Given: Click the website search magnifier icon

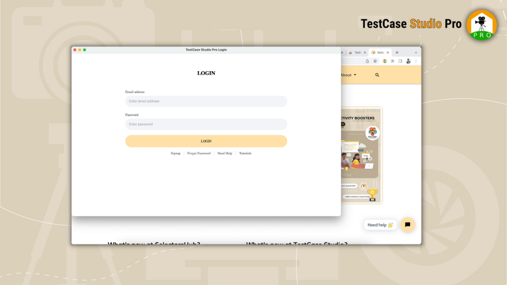Looking at the screenshot, I should point(377,75).
